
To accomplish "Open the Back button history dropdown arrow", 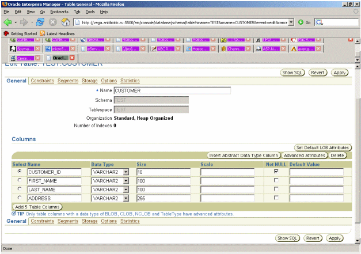I will tap(16, 22).
